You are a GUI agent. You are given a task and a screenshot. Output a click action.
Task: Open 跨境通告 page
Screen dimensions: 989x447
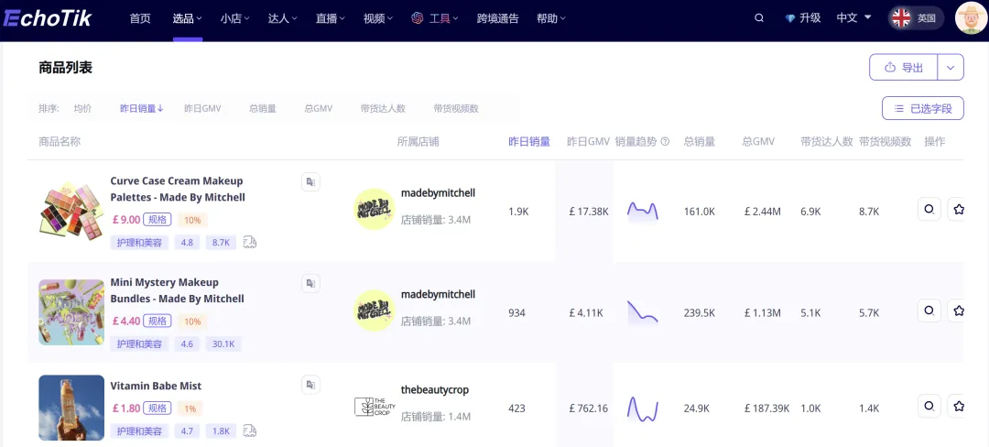click(497, 18)
